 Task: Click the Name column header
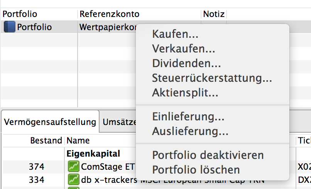(78, 140)
